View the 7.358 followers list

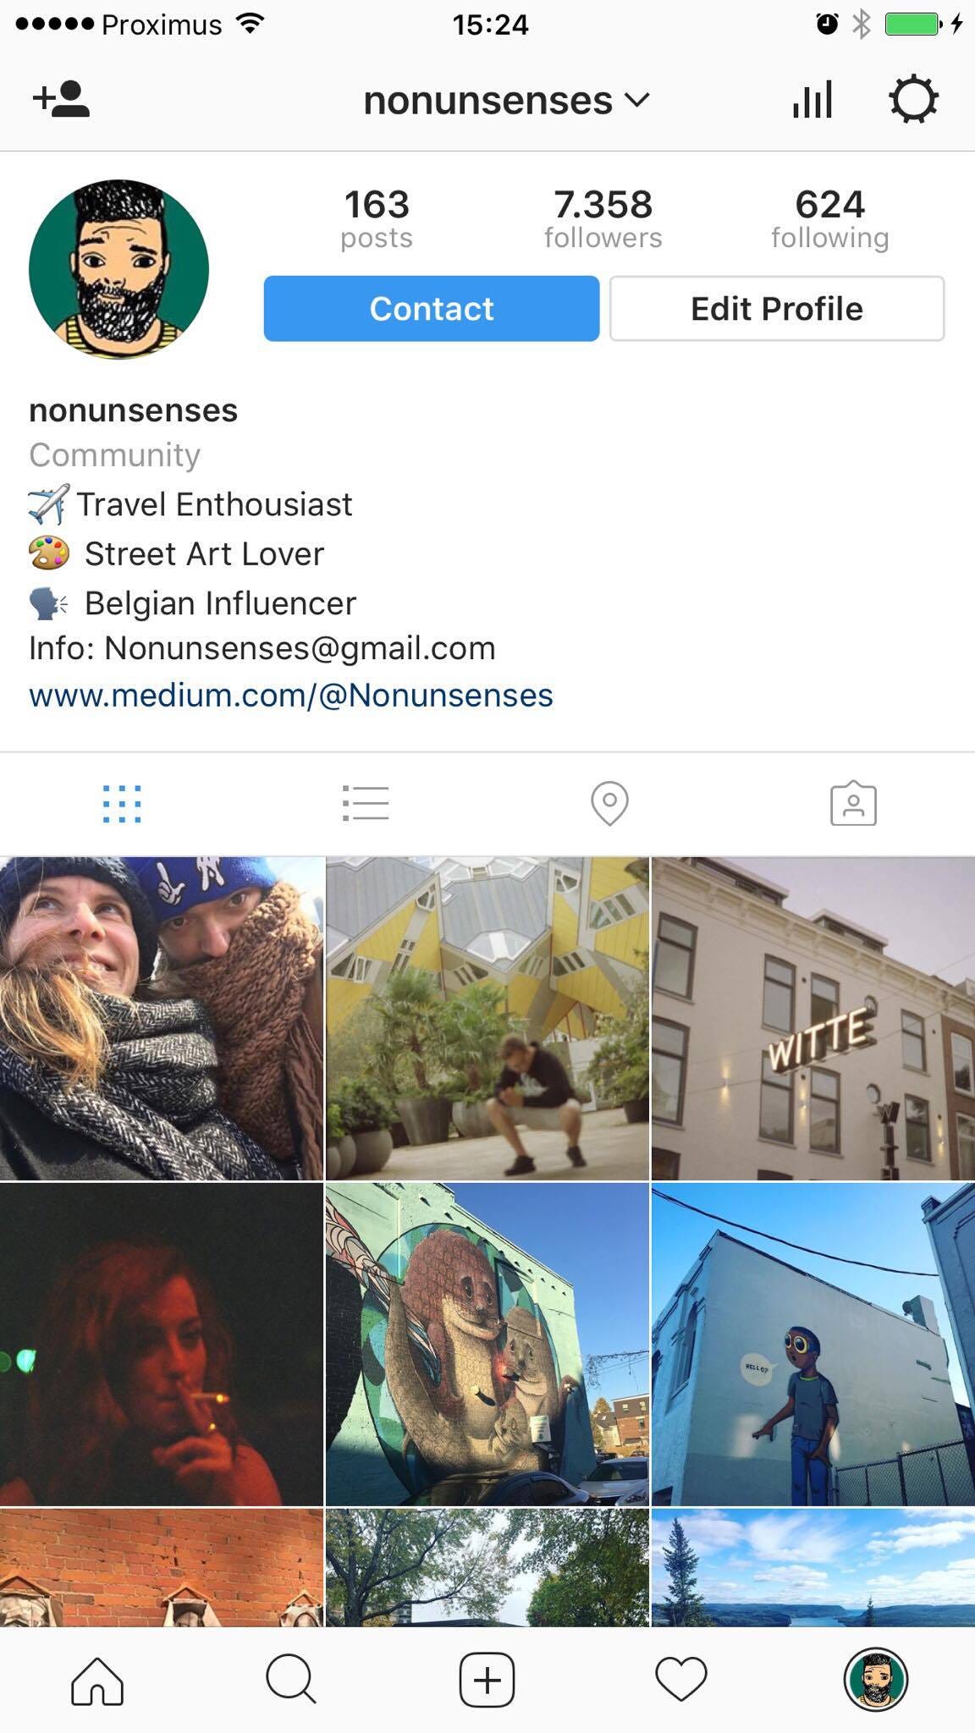pyautogui.click(x=603, y=219)
